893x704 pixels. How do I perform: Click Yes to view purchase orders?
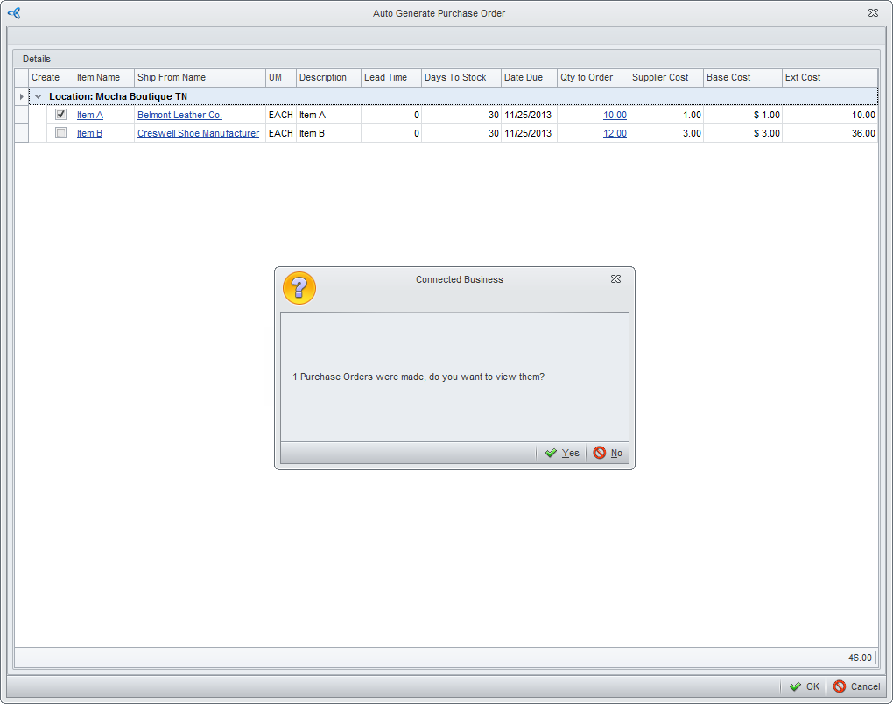pyautogui.click(x=562, y=453)
